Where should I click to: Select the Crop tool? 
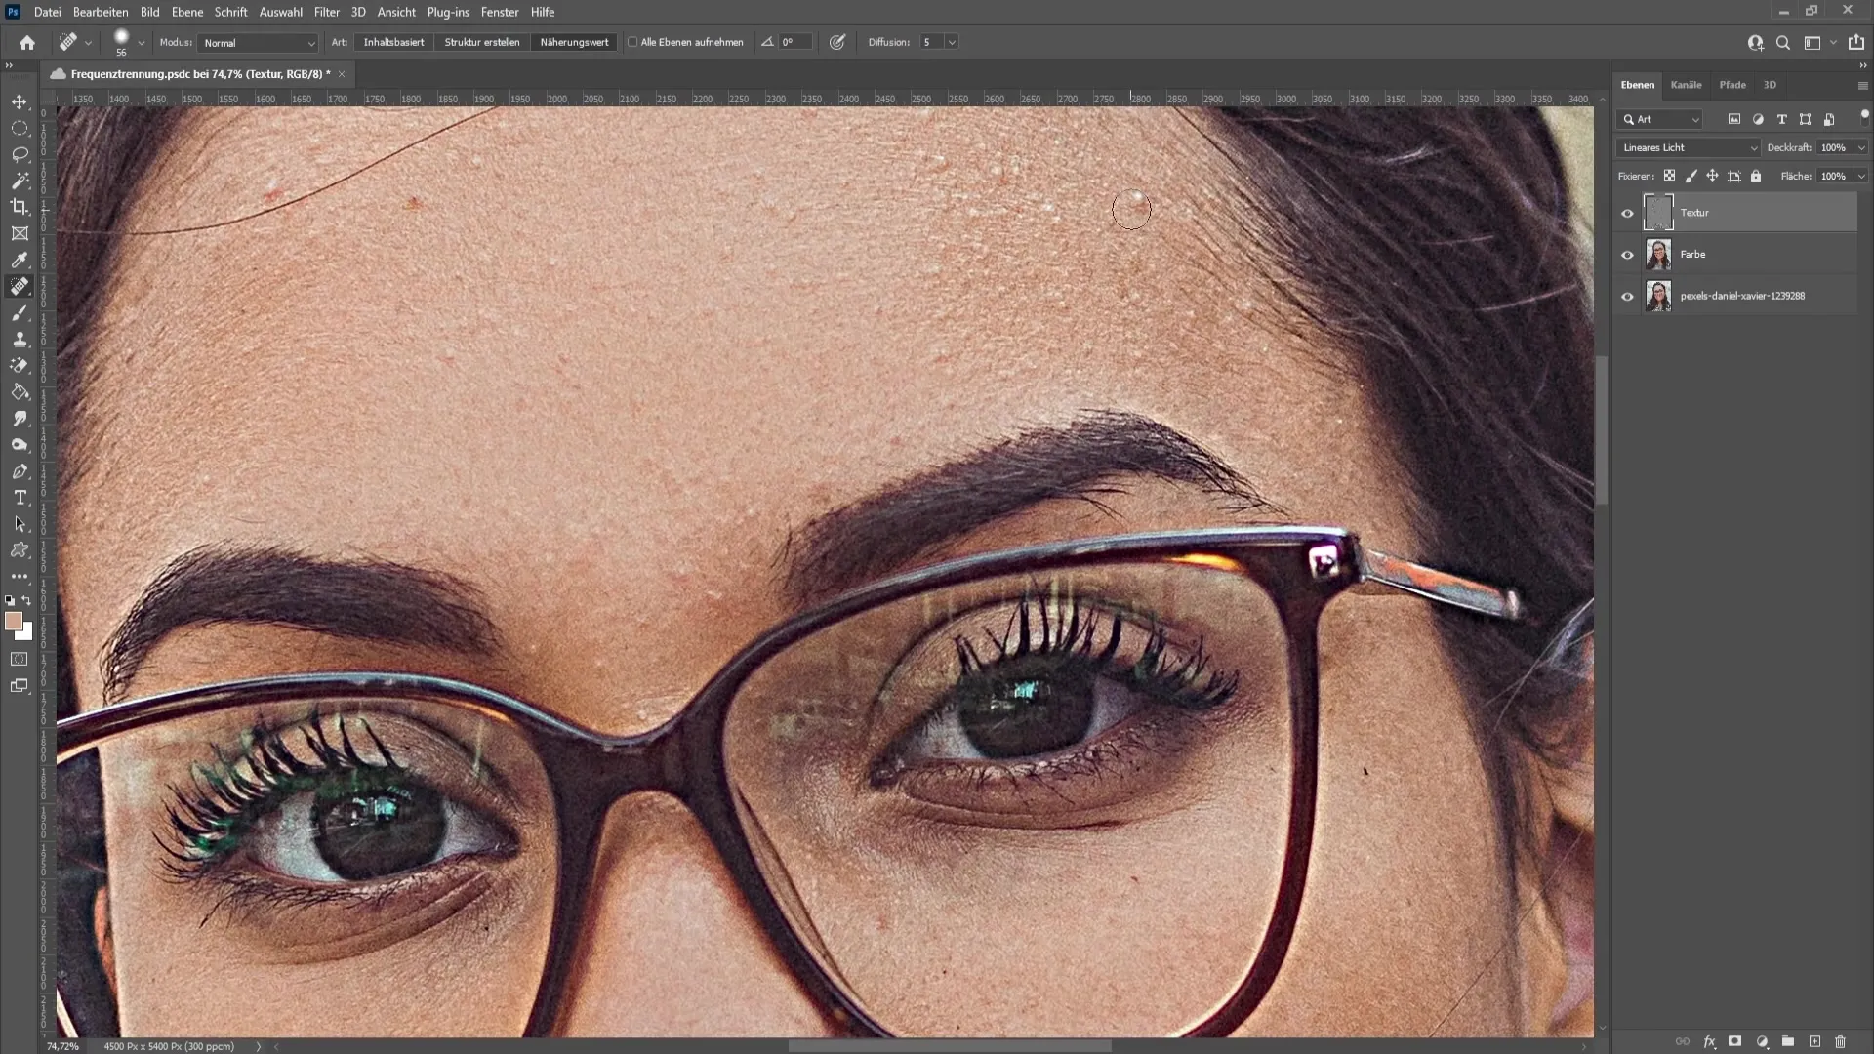pos(20,206)
